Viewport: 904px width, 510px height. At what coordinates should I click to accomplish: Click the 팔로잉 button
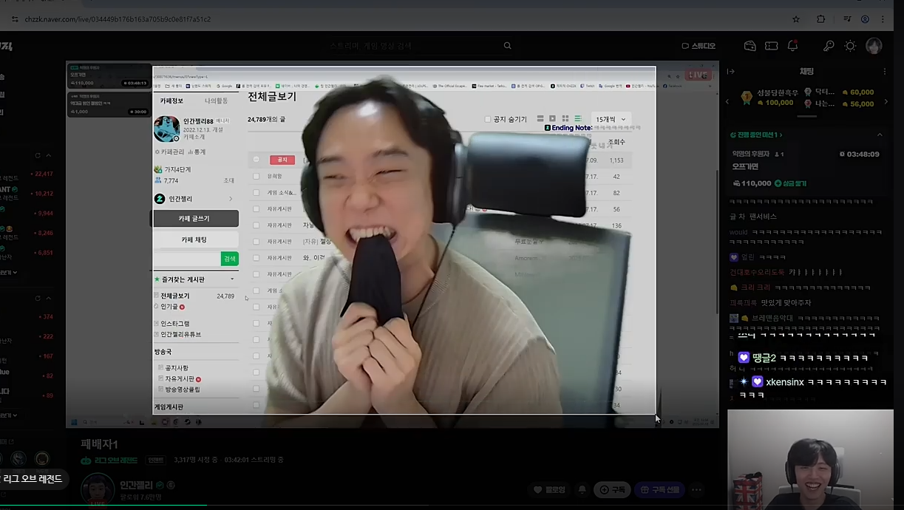pyautogui.click(x=549, y=489)
